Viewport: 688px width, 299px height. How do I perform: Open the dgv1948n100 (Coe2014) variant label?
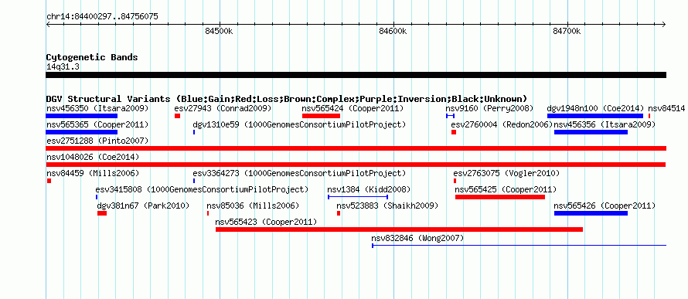click(595, 108)
